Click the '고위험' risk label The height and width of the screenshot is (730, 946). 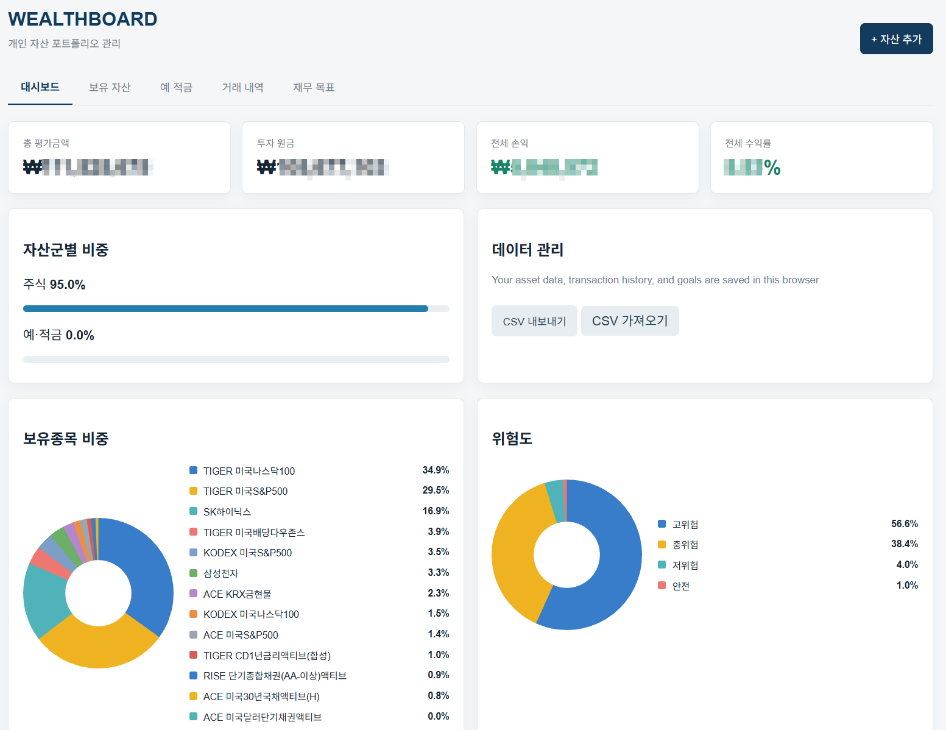coord(685,525)
